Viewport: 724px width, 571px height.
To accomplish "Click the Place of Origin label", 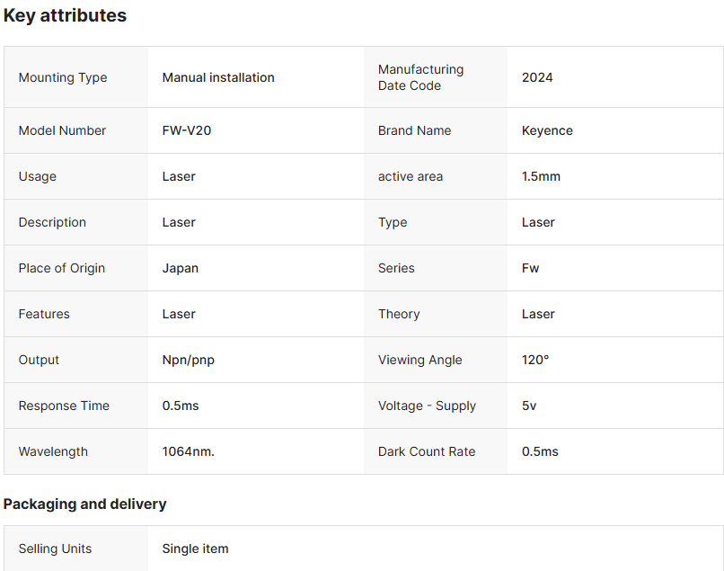I will (62, 268).
